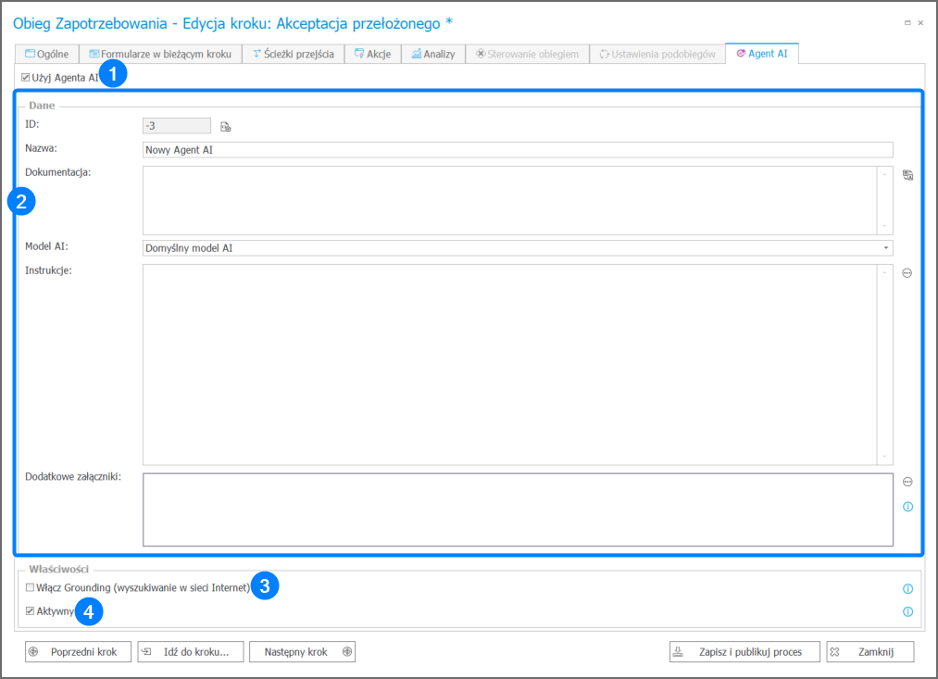This screenshot has width=938, height=679.
Task: Click the ellipsis icon beside Instrukcje field
Action: (x=907, y=272)
